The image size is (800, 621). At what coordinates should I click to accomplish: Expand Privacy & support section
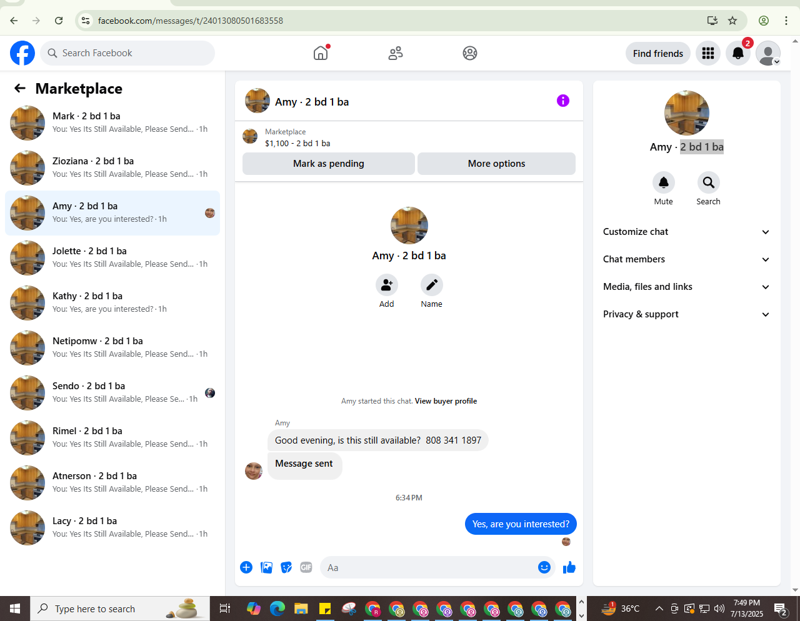[687, 314]
